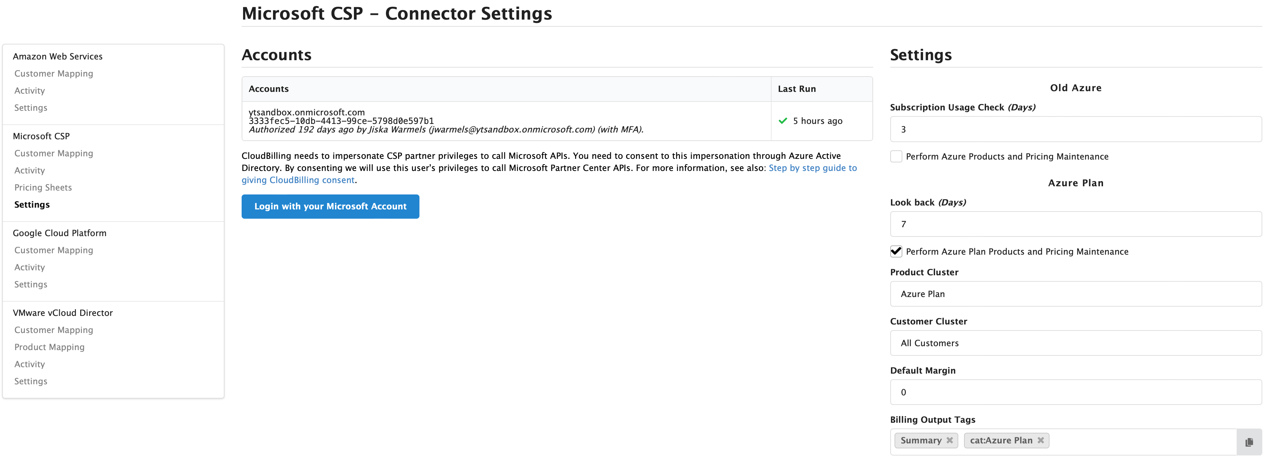Remove the cat:Azure Plan tag
1268x463 pixels.
1041,440
